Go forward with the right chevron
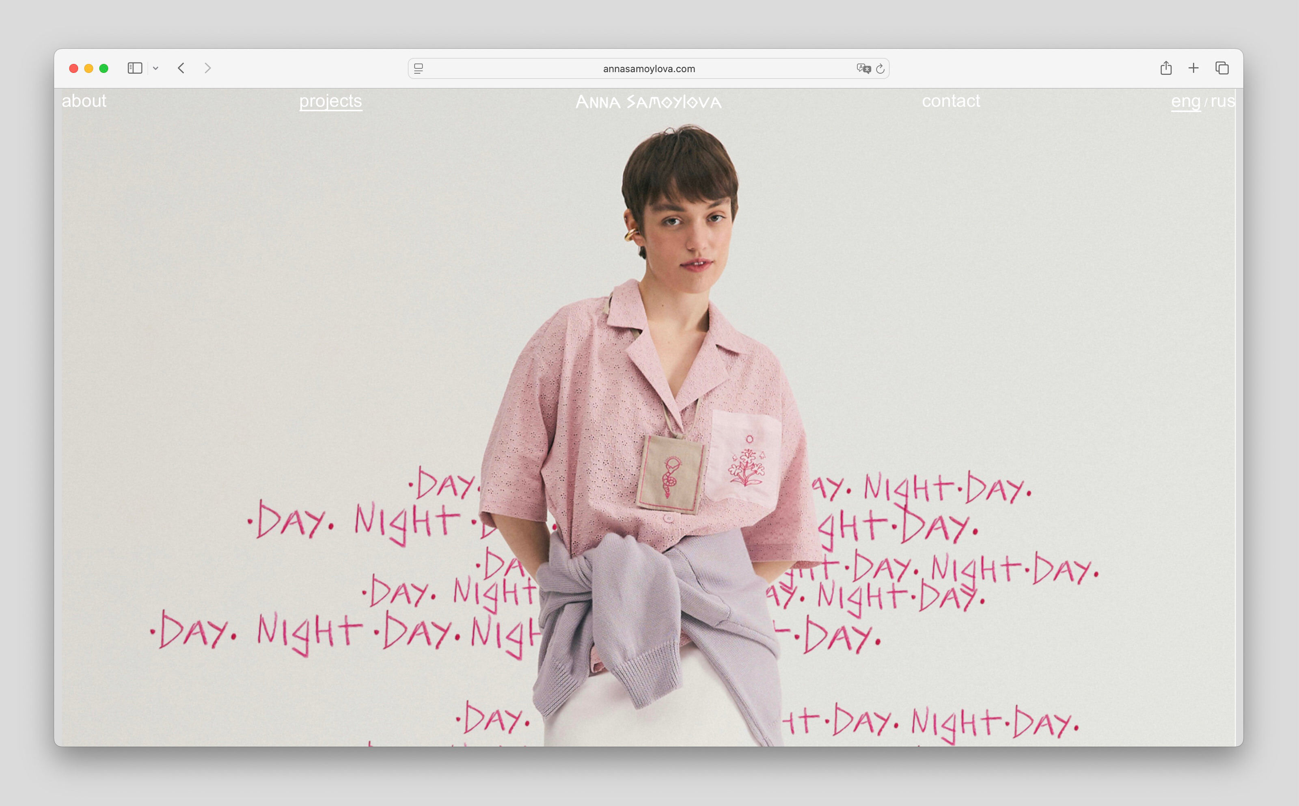Viewport: 1299px width, 806px height. (x=208, y=68)
